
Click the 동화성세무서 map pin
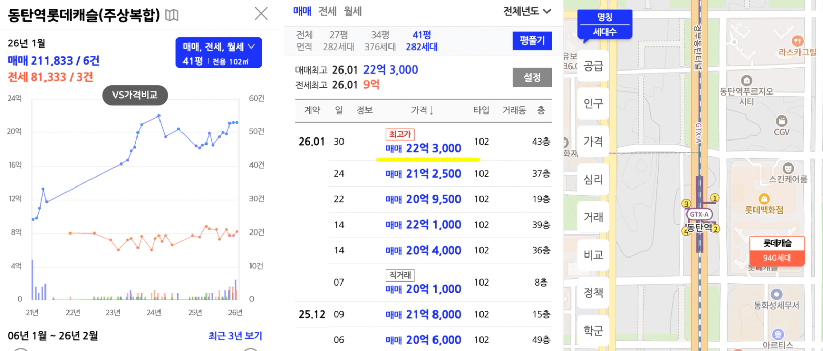pos(776,294)
